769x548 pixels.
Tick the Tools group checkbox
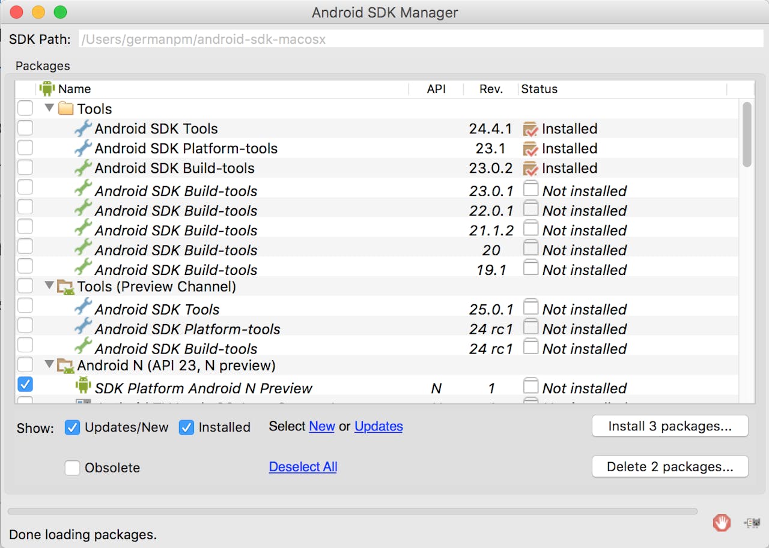(x=25, y=108)
